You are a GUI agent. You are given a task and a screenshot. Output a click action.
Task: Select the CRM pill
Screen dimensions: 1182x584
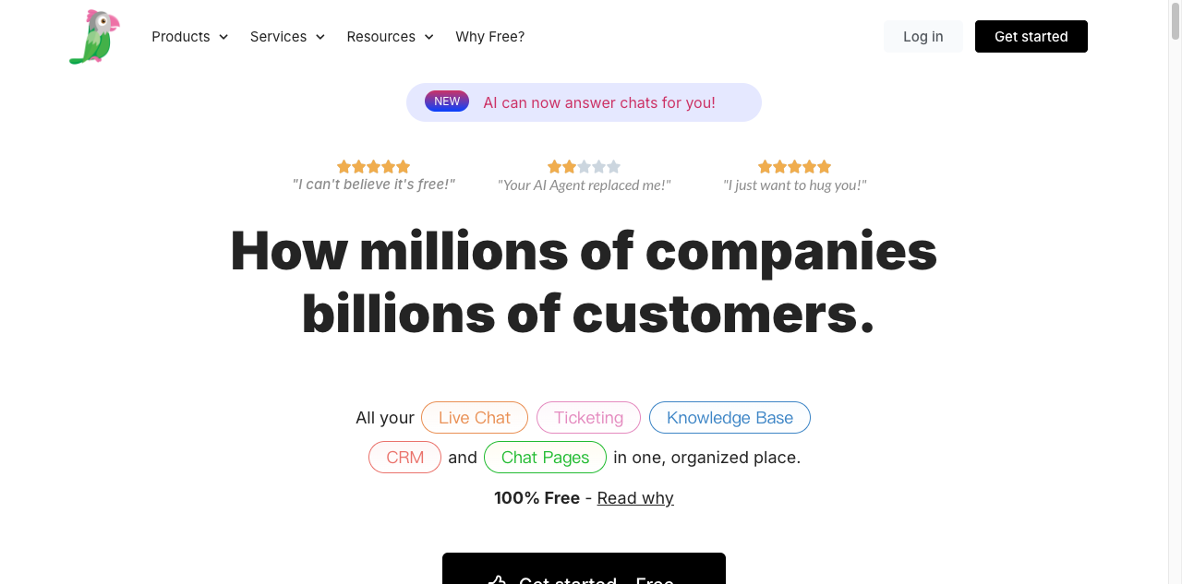click(404, 458)
